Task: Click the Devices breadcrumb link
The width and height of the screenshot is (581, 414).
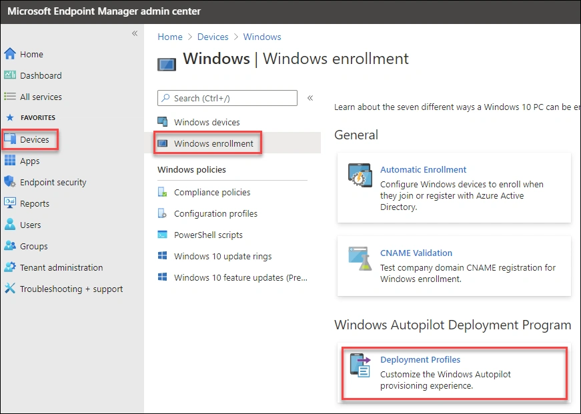Action: point(213,37)
